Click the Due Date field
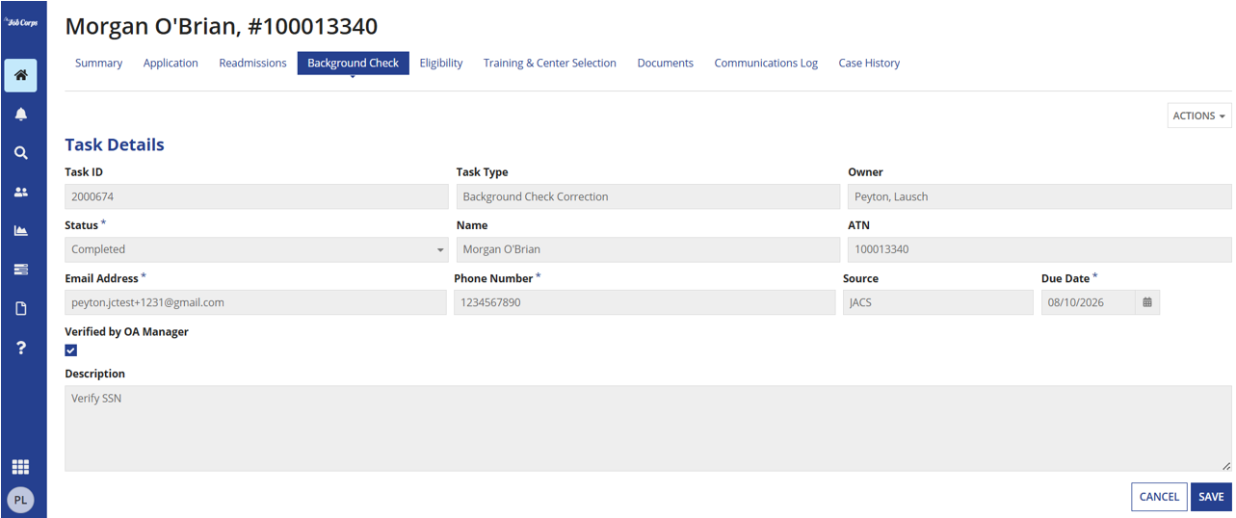Image resolution: width=1236 pixels, height=518 pixels. coord(1089,302)
